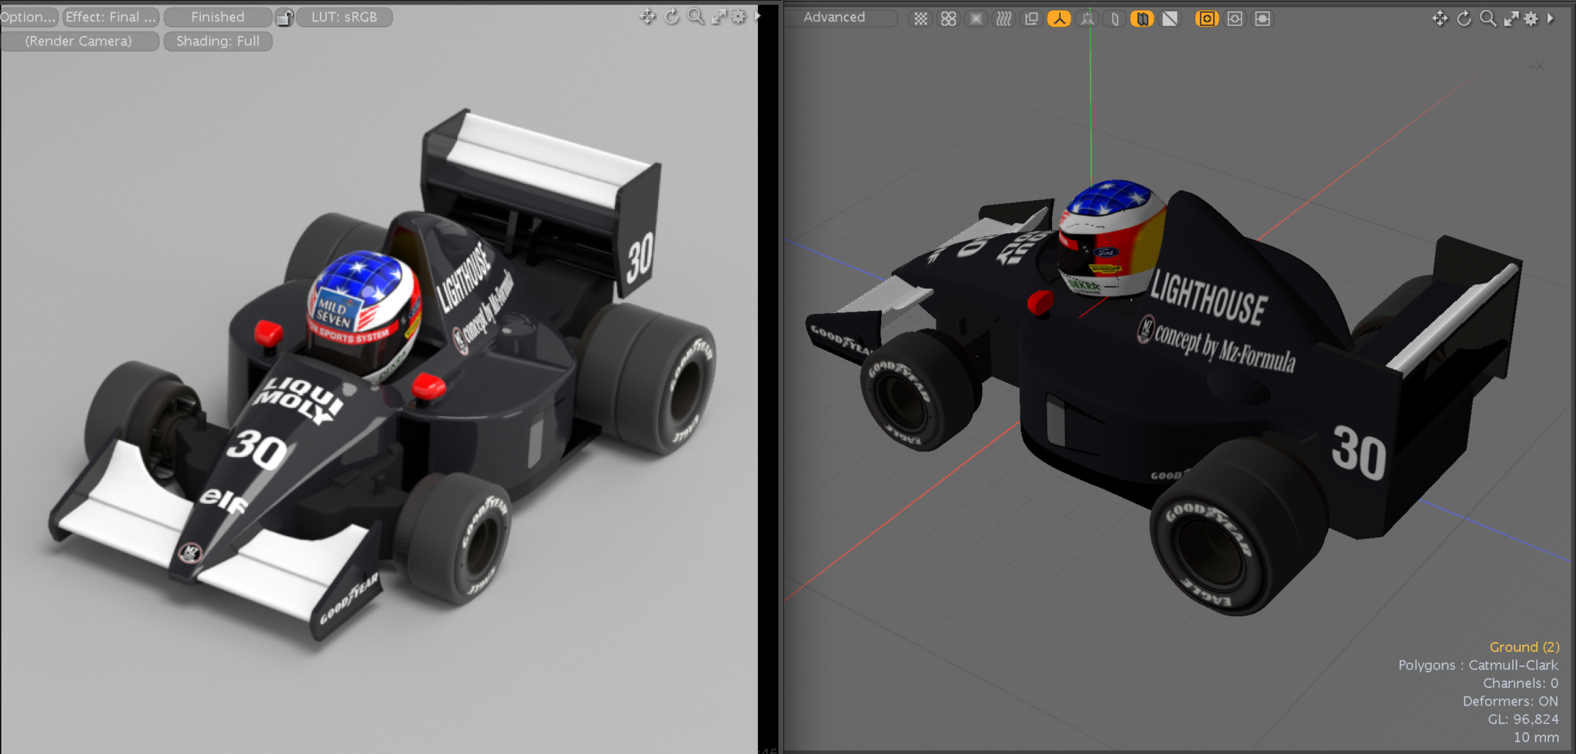1576x754 pixels.
Task: Toggle the orange square-with-circle icon
Action: point(1207,18)
